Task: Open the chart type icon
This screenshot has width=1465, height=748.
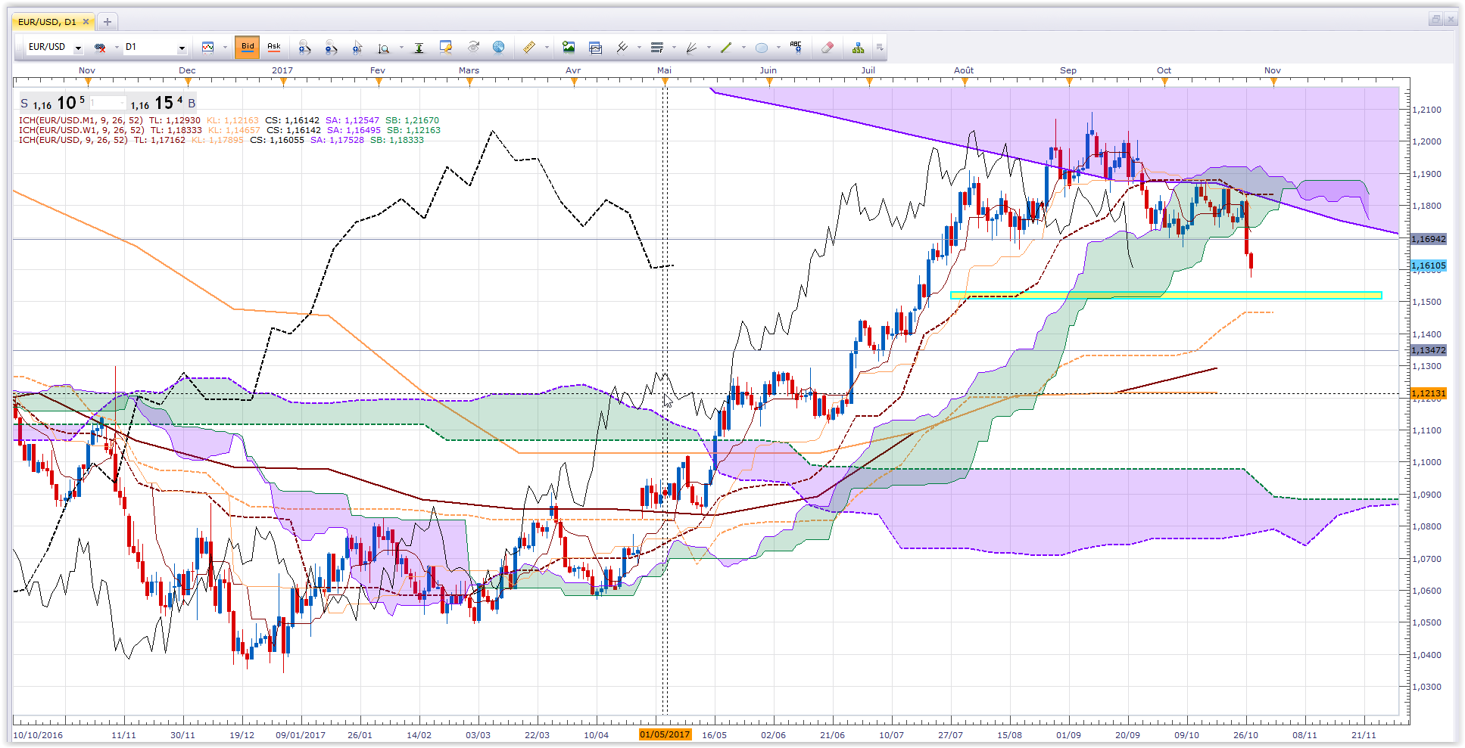Action: [208, 48]
